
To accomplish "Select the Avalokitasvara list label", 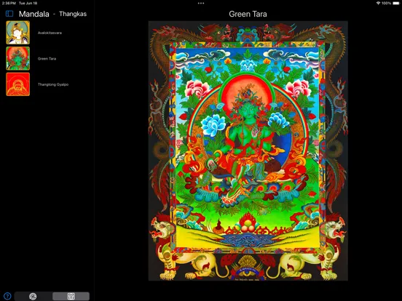I will pyautogui.click(x=50, y=33).
